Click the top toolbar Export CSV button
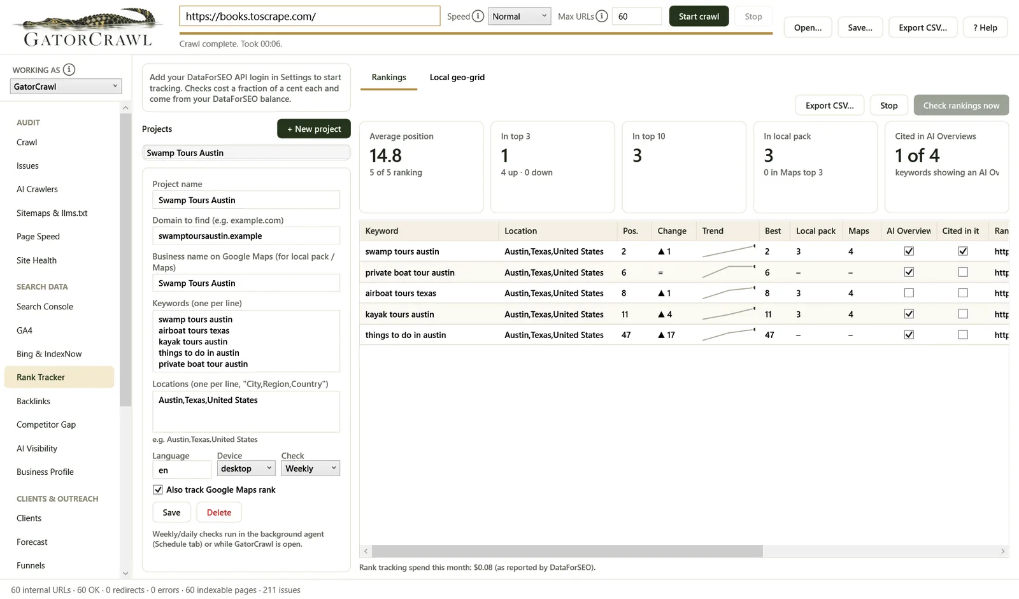1019x599 pixels. point(923,27)
